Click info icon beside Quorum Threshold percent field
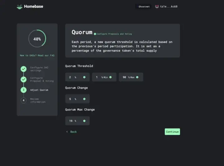224x166 pixels. tap(84, 77)
